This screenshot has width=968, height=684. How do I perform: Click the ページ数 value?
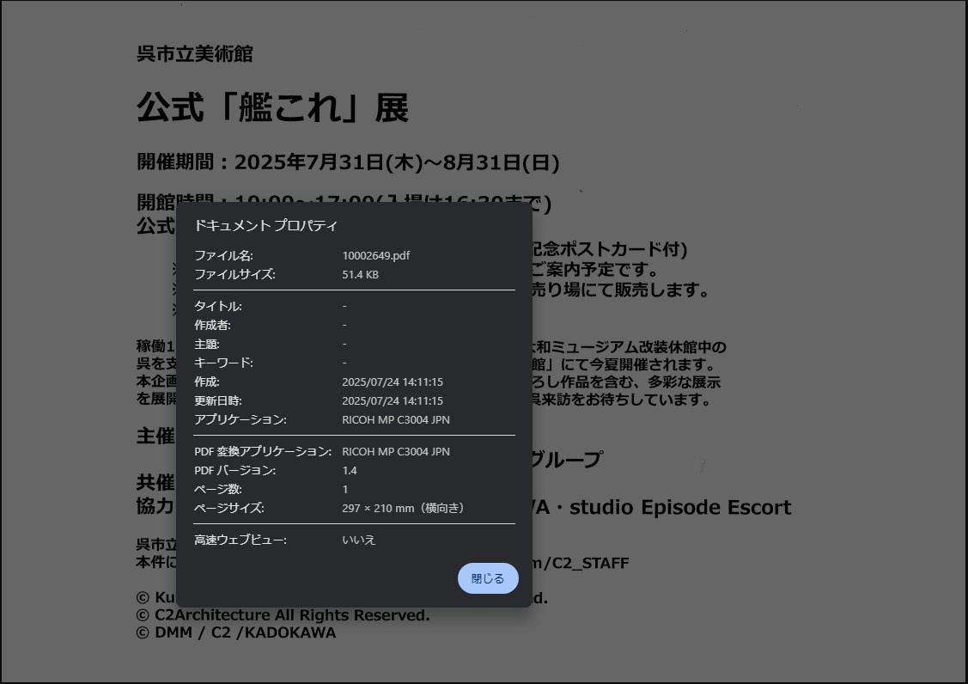344,489
